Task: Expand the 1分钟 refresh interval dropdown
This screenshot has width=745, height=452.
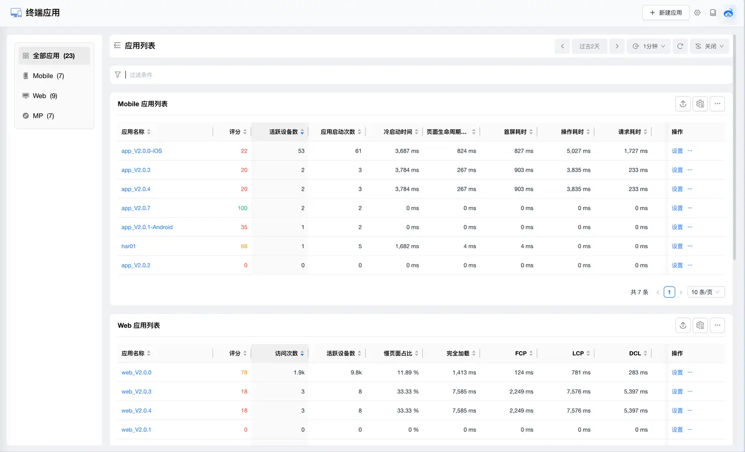Action: 649,46
